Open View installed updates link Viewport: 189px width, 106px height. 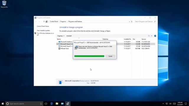point(43,31)
